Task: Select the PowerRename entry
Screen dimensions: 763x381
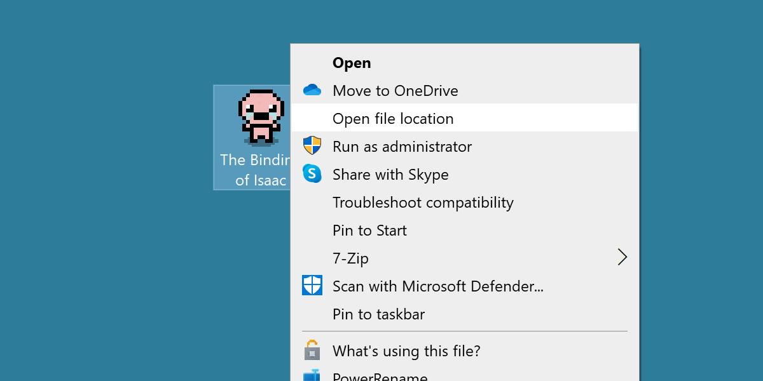Action: (465, 375)
